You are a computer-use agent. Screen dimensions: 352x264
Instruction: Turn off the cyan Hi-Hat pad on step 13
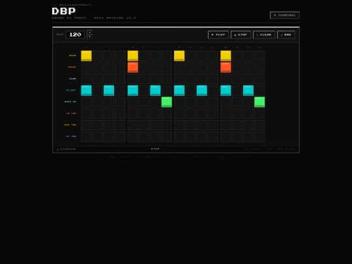pos(226,91)
